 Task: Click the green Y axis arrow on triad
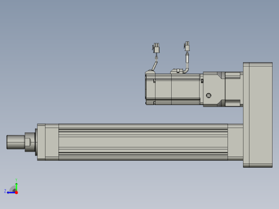pos(16,186)
